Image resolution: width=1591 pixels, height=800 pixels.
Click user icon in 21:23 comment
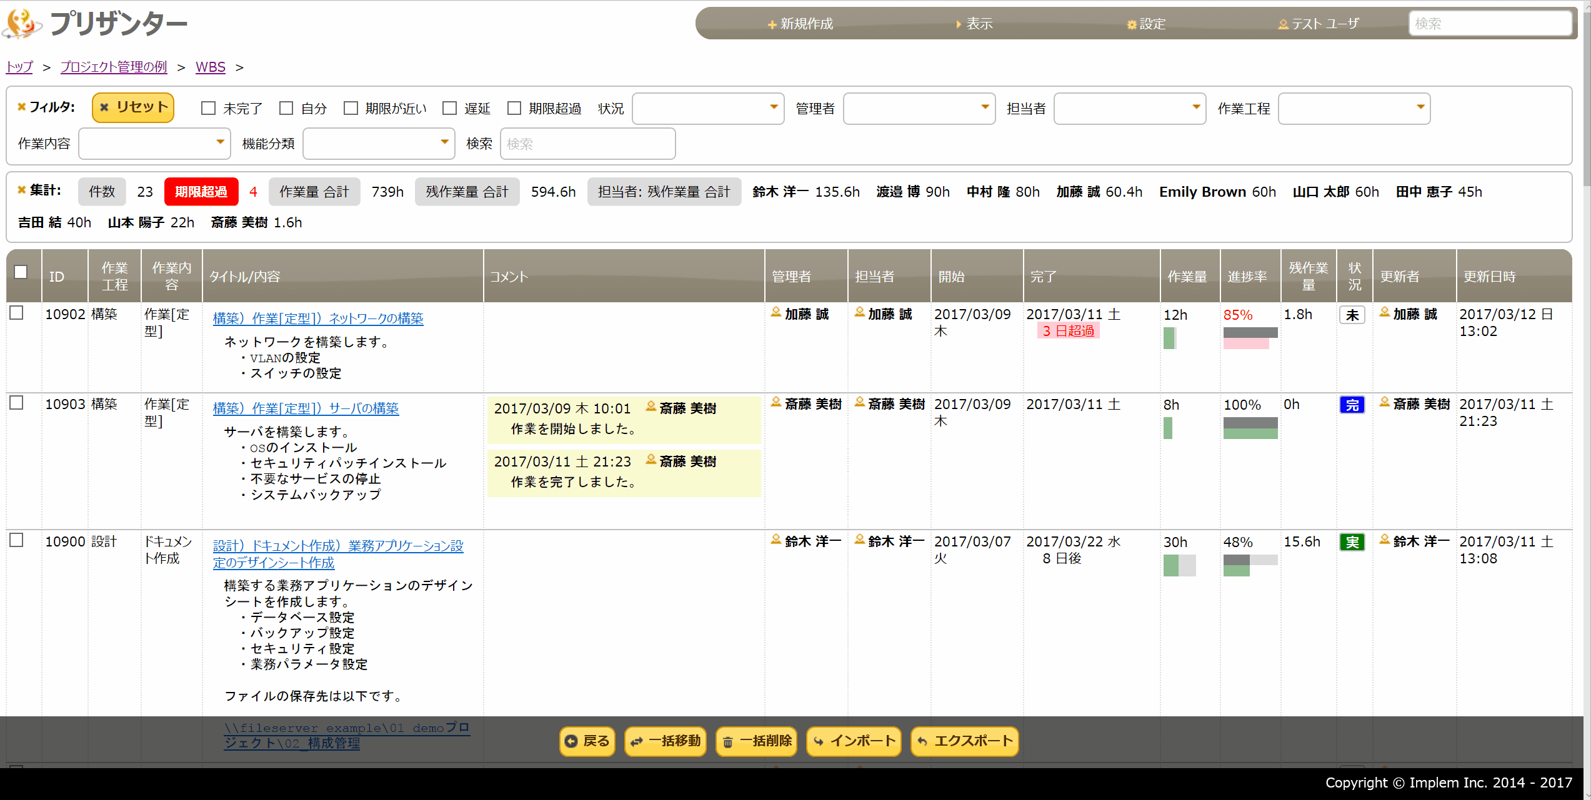[651, 460]
